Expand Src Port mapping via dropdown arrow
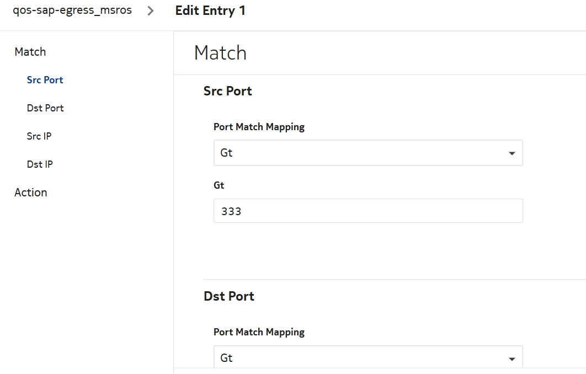586x374 pixels. pos(512,153)
